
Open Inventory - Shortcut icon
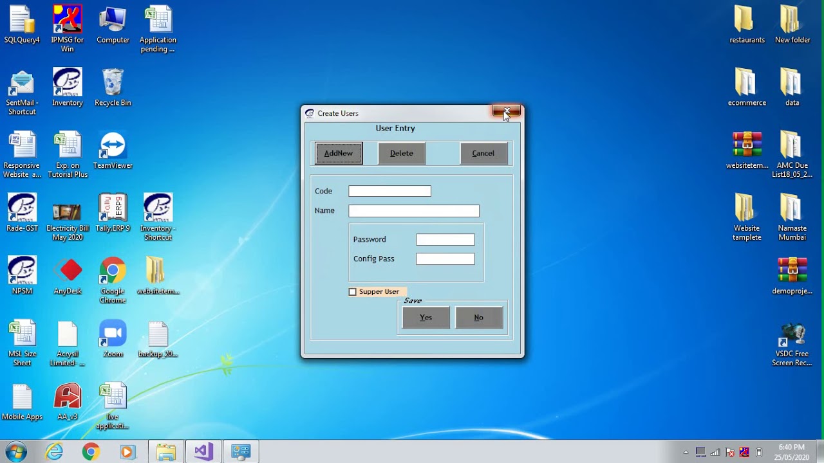(158, 217)
